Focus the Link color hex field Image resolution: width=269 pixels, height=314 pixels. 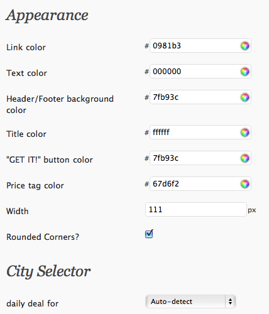click(x=200, y=46)
